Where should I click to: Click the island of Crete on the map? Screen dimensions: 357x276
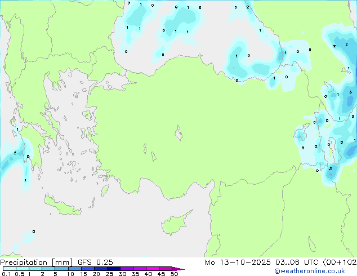pyautogui.click(x=63, y=206)
